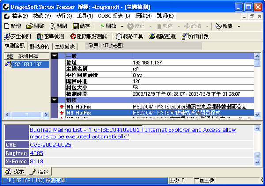The image size is (265, 186).
Task: Open 介面計數 interface counter
Action: 196,36
